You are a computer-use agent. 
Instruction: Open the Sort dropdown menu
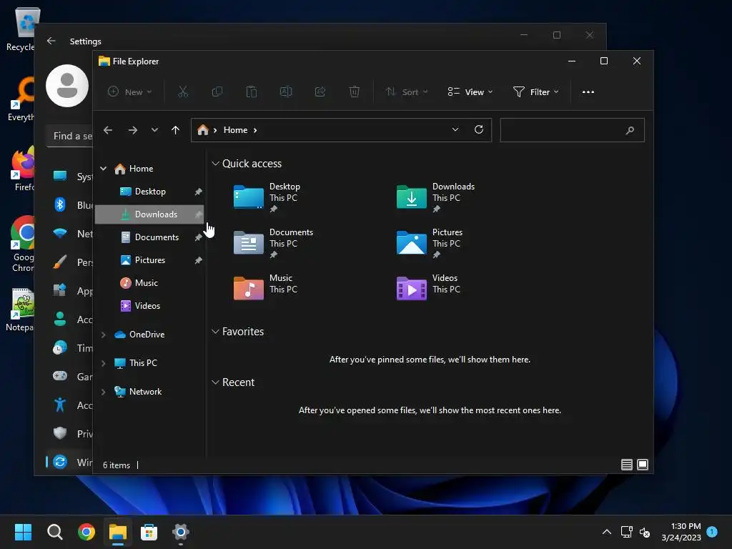(x=407, y=92)
